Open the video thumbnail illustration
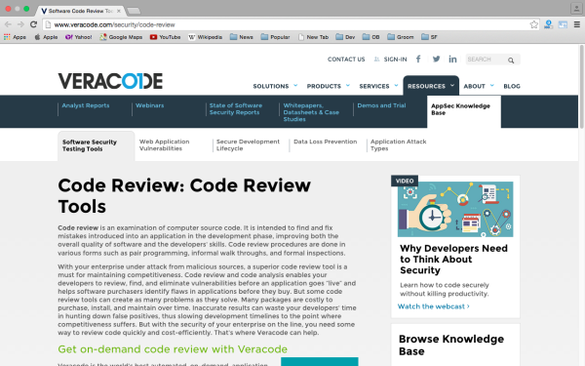This screenshot has height=366, width=585. coord(455,209)
